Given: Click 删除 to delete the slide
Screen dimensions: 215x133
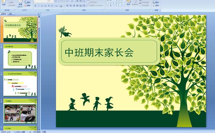Looking at the screenshot, I should [28, 6].
